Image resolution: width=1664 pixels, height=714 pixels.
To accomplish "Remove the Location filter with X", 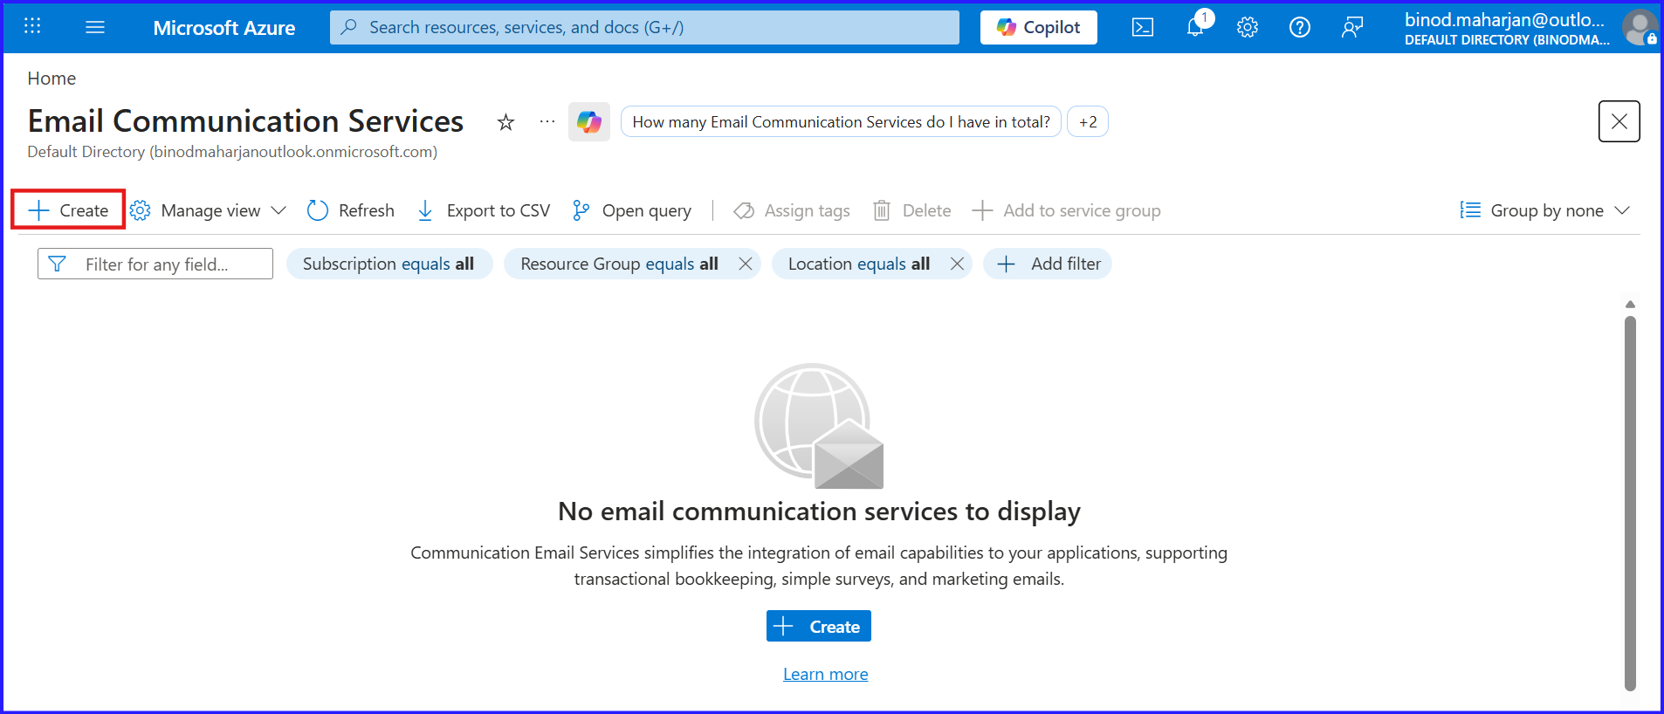I will click(x=958, y=264).
